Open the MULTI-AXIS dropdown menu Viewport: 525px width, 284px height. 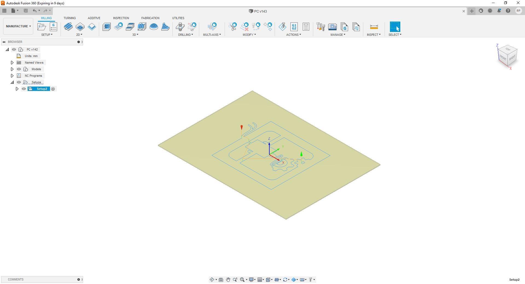[x=212, y=35]
